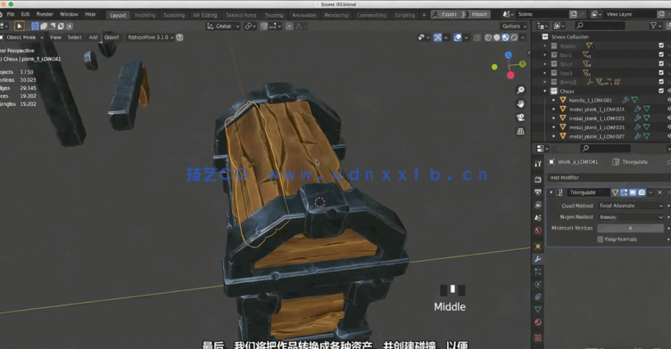Image resolution: width=671 pixels, height=349 pixels.
Task: Collapse the Chess collection
Action: [545, 91]
